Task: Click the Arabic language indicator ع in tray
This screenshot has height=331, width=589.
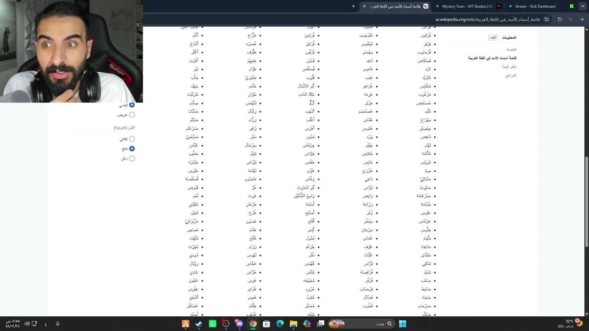Action: click(x=46, y=324)
